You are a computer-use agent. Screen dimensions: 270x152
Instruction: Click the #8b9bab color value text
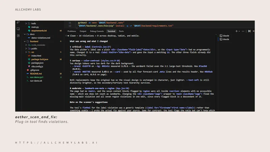(209, 72)
